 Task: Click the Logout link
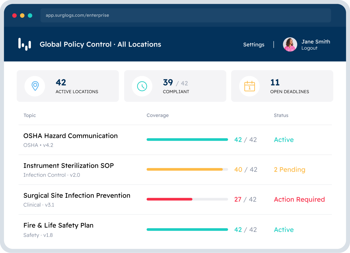tap(309, 48)
